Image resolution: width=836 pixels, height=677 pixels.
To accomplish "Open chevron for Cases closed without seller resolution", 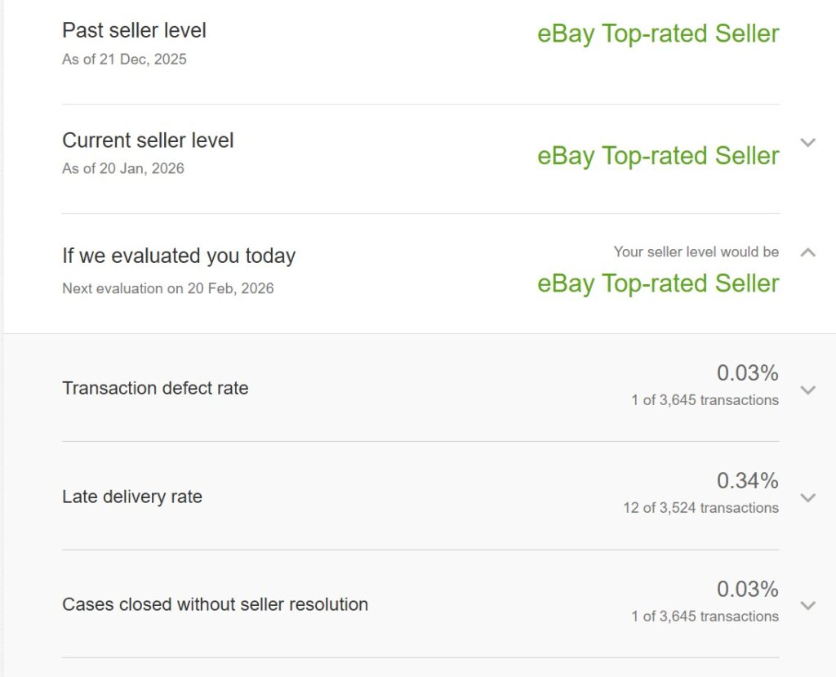I will (808, 605).
